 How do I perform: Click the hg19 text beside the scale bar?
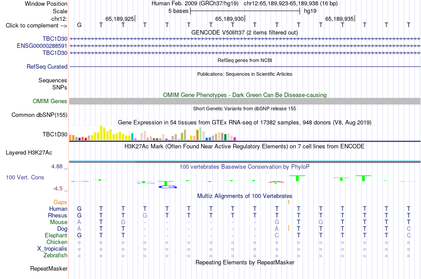(x=310, y=11)
